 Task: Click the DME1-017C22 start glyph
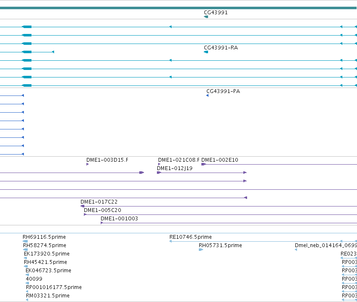pos(82,206)
